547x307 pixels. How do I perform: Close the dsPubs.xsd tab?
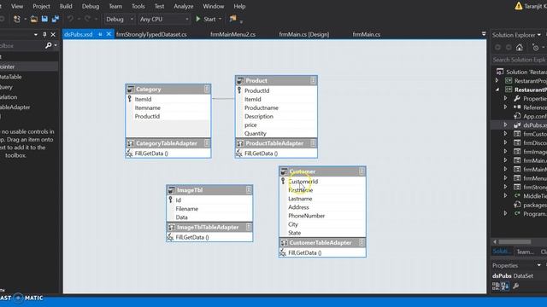[x=109, y=34]
